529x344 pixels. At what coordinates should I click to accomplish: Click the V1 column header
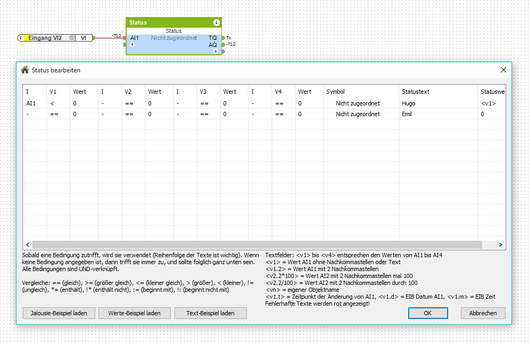click(x=59, y=92)
